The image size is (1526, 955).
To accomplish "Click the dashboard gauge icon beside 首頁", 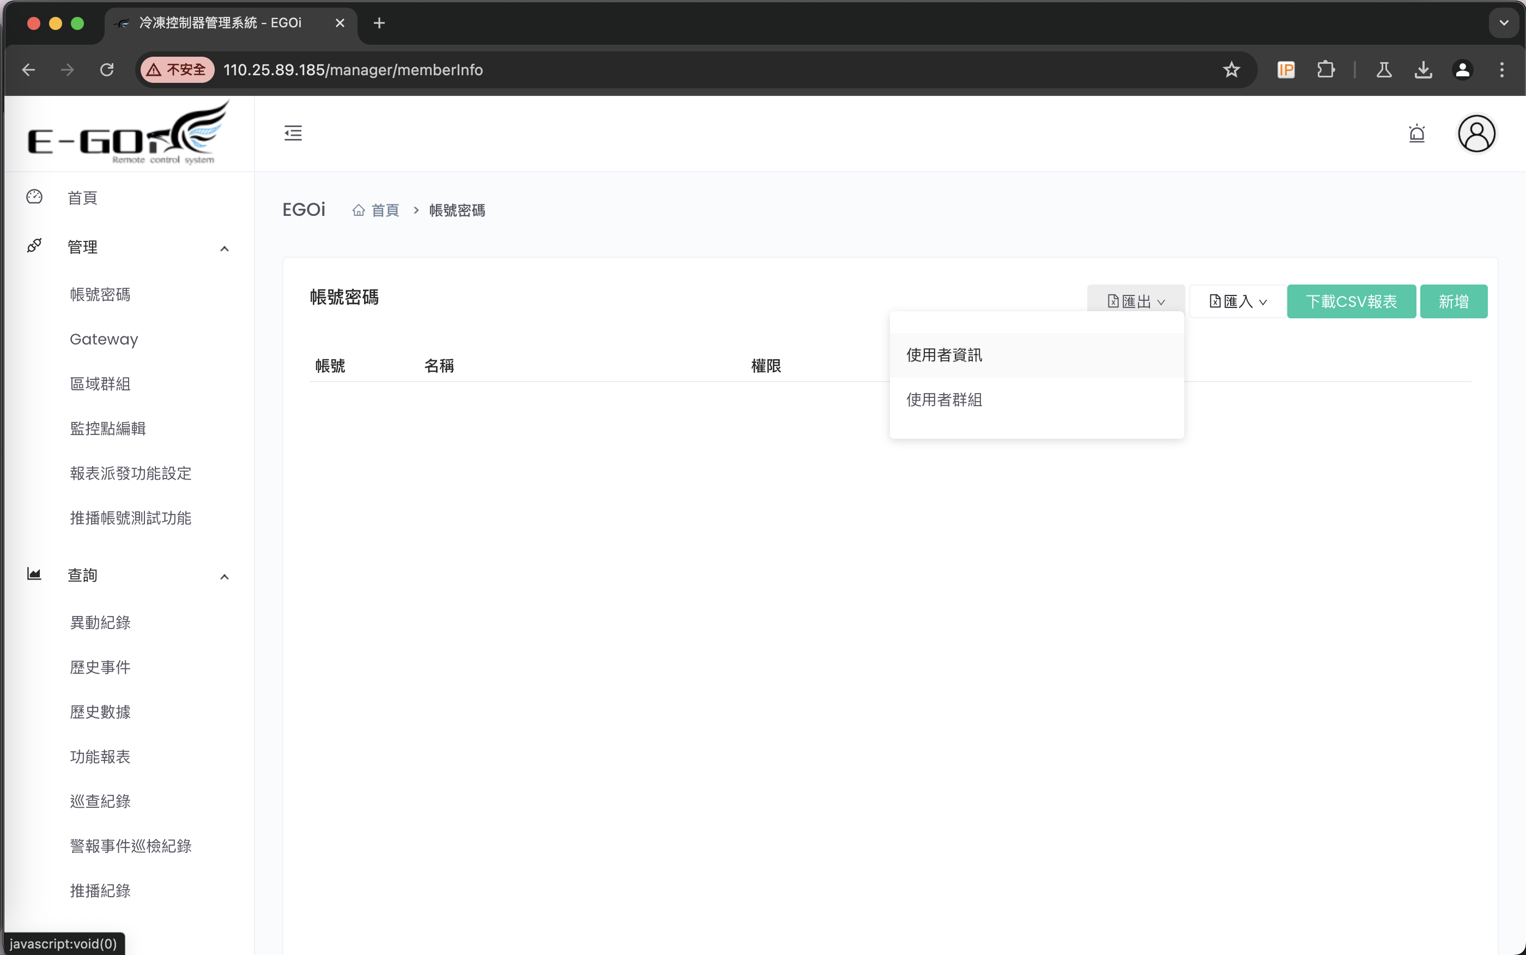I will pyautogui.click(x=34, y=197).
